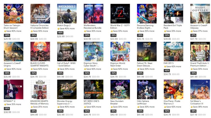The image size is (211, 118).
Task: Click the PS4 badge on Fallout 76 cover
Action: tap(140, 59)
